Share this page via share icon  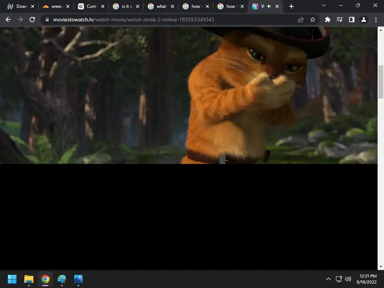tap(301, 19)
